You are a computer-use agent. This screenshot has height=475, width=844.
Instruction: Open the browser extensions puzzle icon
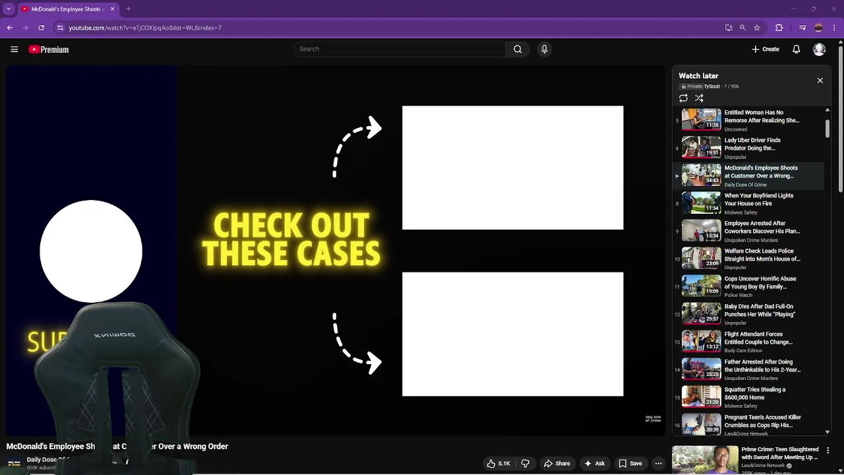[779, 28]
